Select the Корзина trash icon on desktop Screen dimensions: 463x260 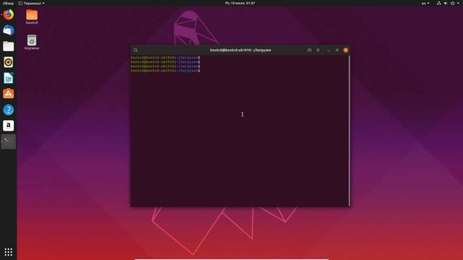click(32, 42)
